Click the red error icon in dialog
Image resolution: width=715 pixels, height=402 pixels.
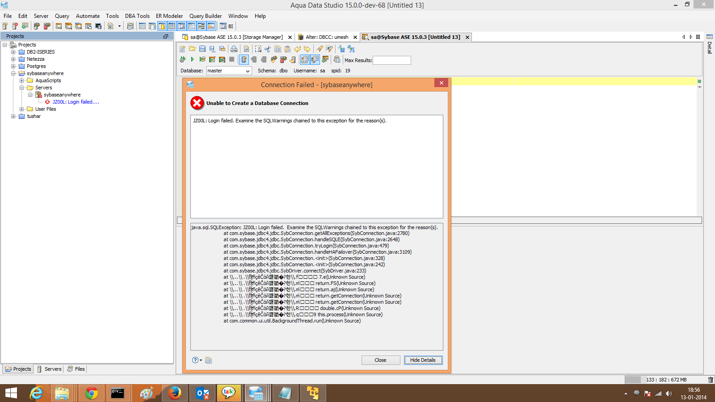coord(197,103)
